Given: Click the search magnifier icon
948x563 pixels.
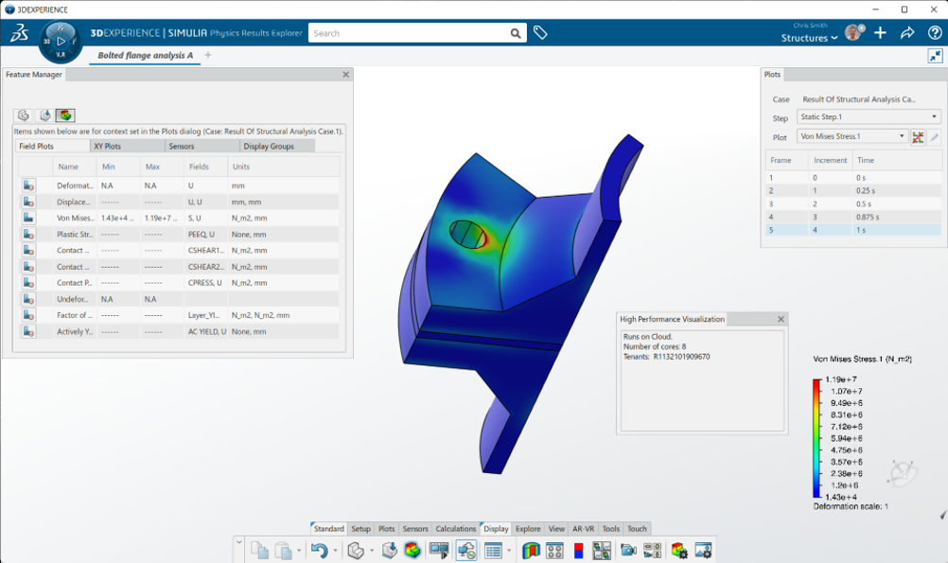Looking at the screenshot, I should (515, 33).
